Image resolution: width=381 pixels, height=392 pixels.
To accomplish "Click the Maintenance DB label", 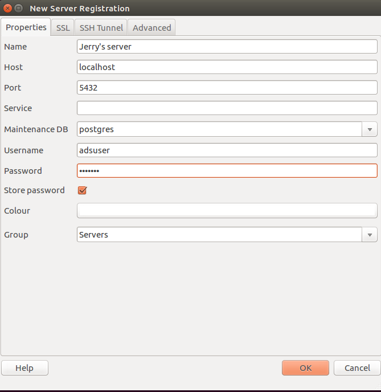I will [x=36, y=129].
